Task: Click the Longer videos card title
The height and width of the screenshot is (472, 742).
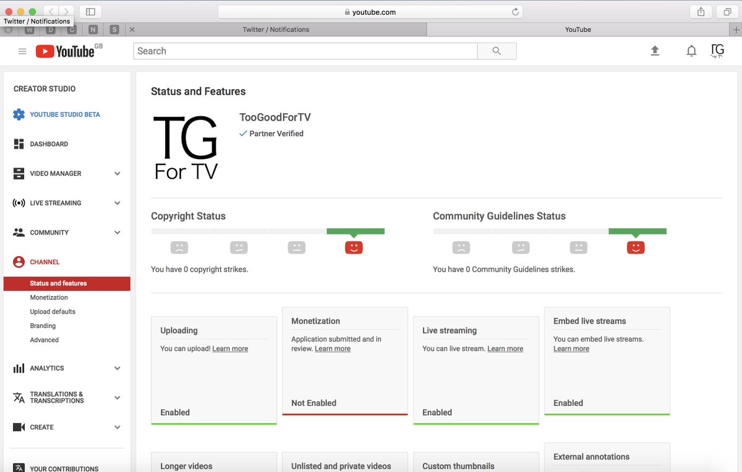Action: (x=186, y=466)
